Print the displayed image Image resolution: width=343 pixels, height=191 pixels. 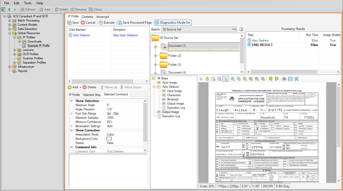[x=284, y=79]
